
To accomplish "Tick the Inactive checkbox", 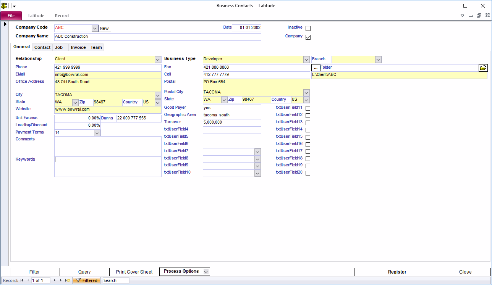I will pyautogui.click(x=308, y=28).
